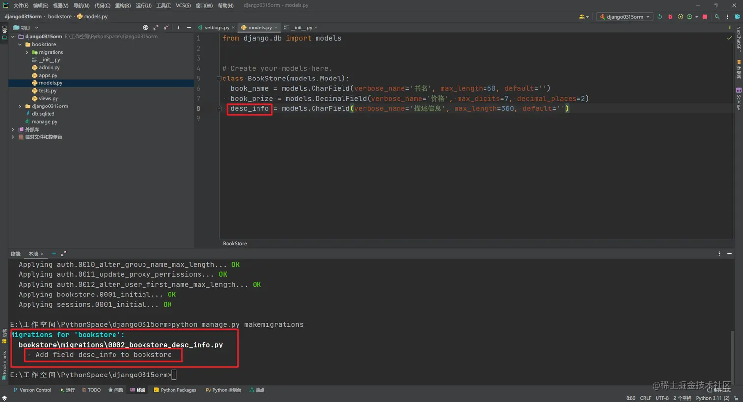Collapse the django0315orm root folder
The width and height of the screenshot is (743, 402).
pyautogui.click(x=13, y=36)
